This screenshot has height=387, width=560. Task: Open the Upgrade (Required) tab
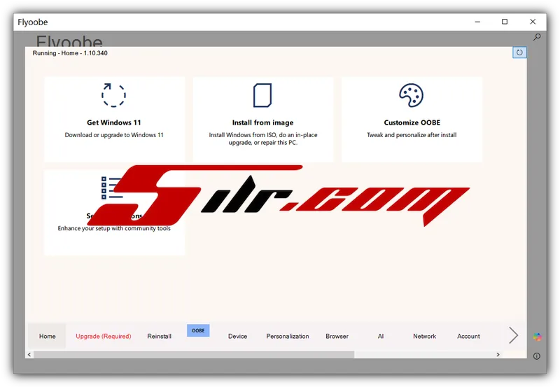(104, 337)
